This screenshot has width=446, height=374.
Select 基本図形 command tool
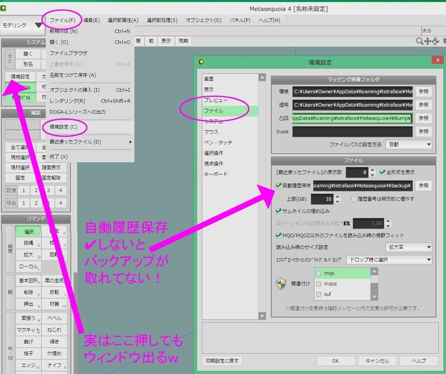(28, 281)
